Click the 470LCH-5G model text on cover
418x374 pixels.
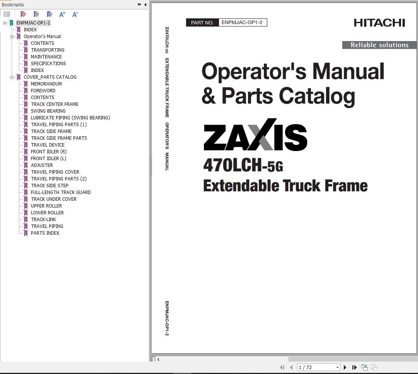point(243,165)
